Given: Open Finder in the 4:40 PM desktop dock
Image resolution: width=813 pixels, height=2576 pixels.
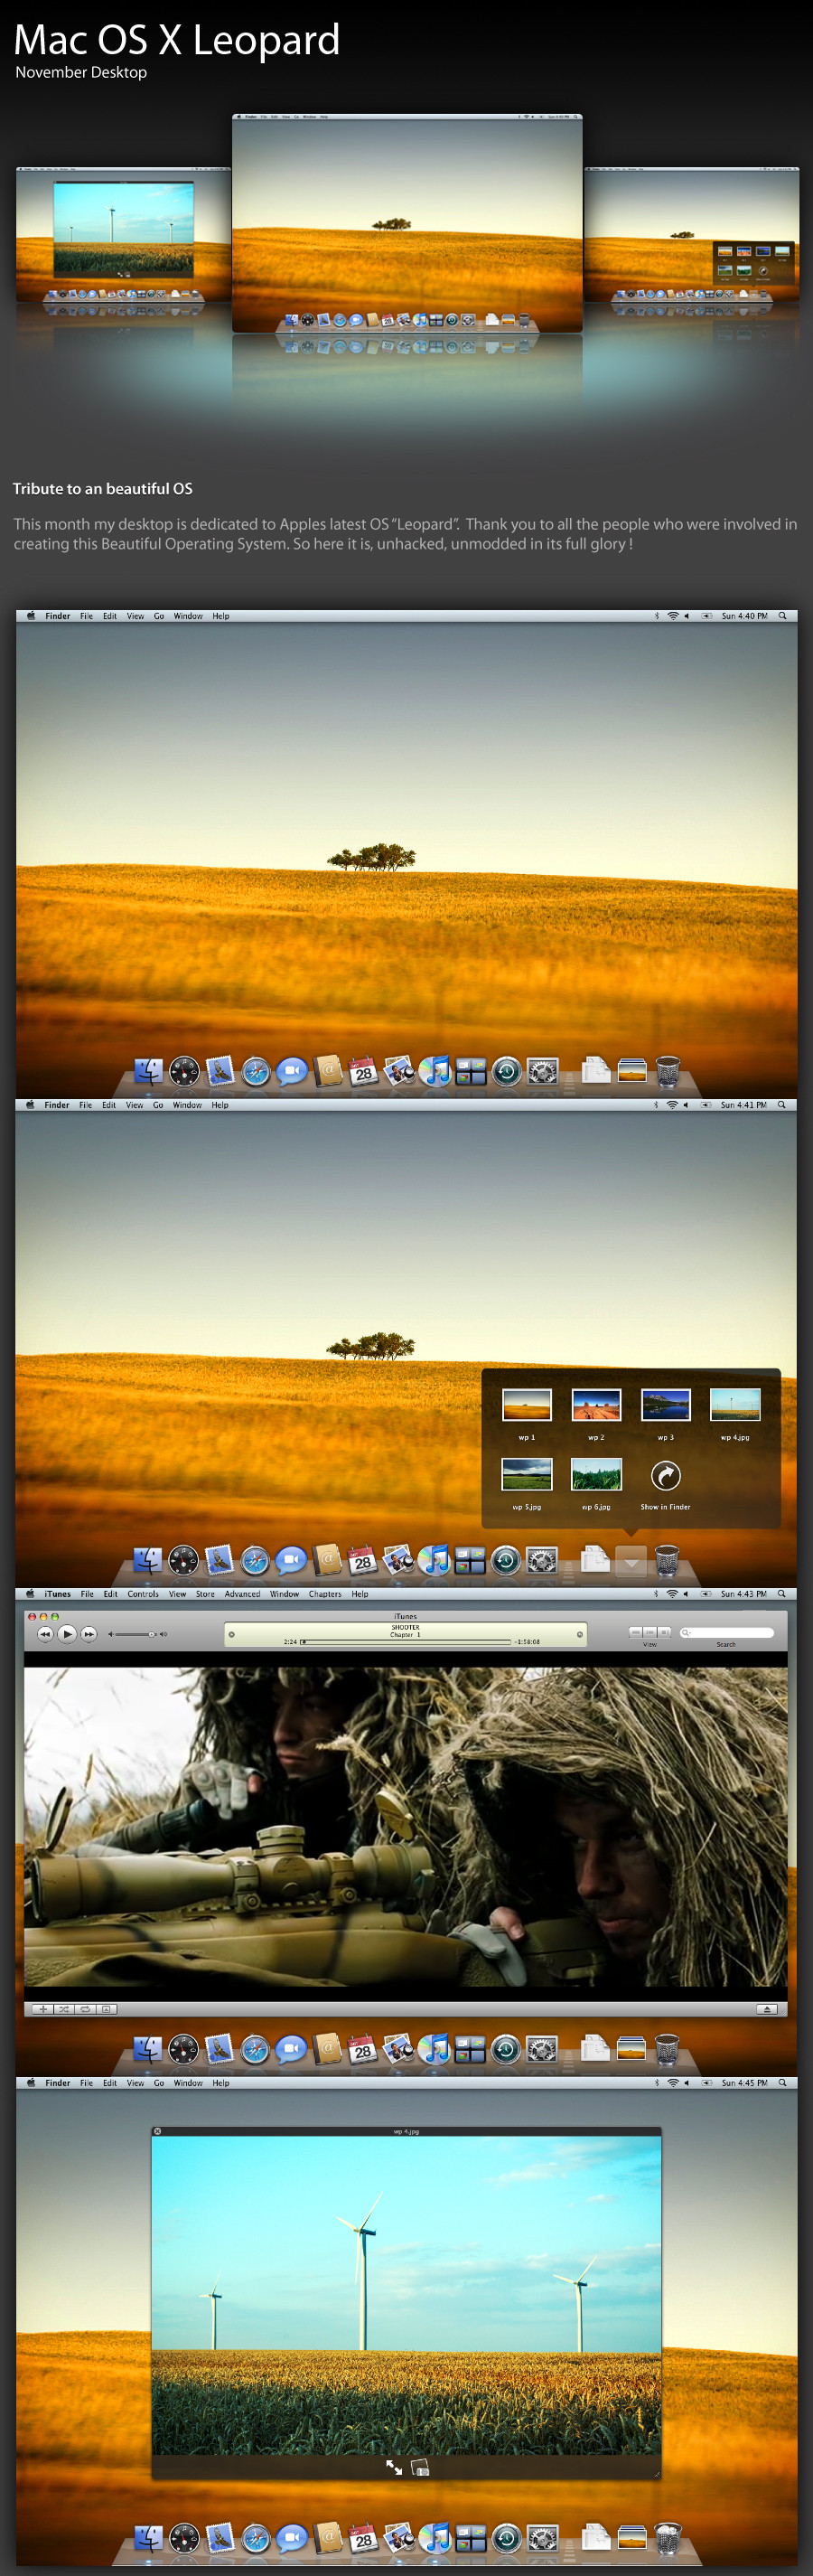Looking at the screenshot, I should tap(148, 1071).
